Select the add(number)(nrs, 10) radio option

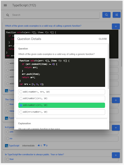[62, 99]
